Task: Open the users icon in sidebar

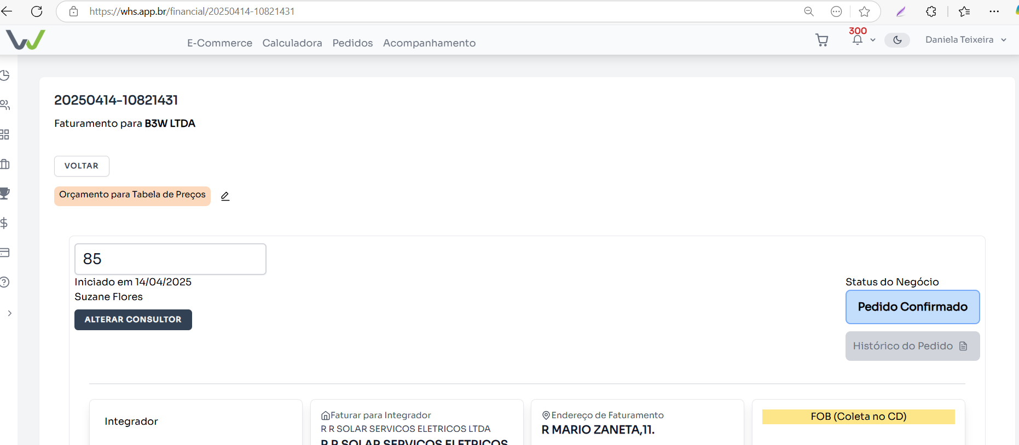Action: pos(5,105)
